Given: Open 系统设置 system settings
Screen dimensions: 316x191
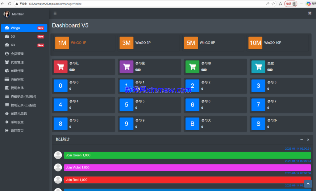Looking at the screenshot, I should tap(17, 122).
